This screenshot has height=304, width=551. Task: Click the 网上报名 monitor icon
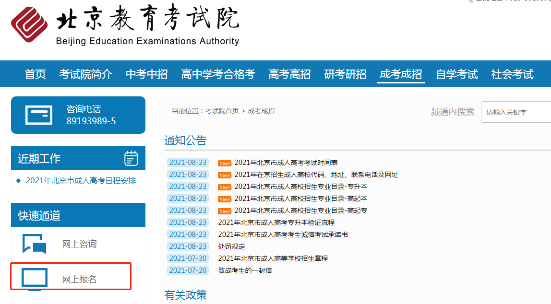[34, 279]
